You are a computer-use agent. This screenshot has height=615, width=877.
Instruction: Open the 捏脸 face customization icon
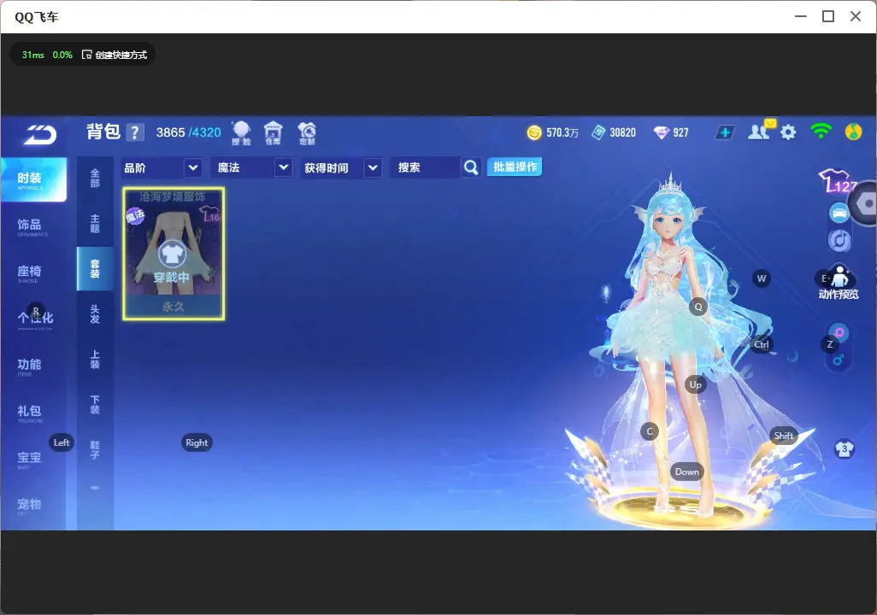(241, 133)
